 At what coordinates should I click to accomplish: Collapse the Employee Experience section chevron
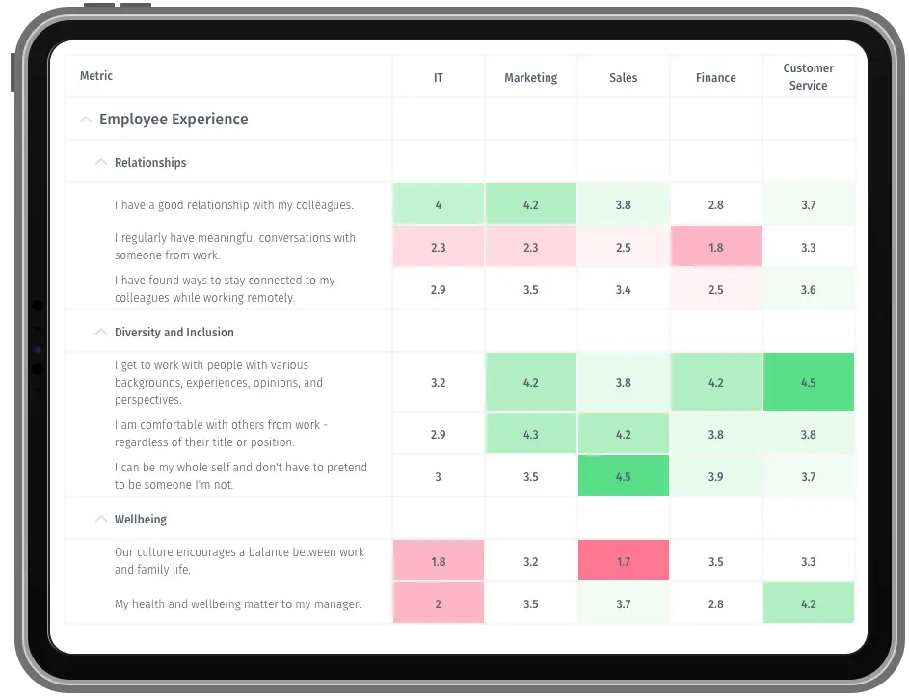86,120
